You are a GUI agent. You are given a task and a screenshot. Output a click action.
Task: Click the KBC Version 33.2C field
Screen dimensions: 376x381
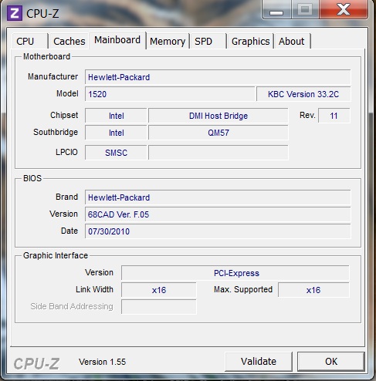[x=303, y=94]
